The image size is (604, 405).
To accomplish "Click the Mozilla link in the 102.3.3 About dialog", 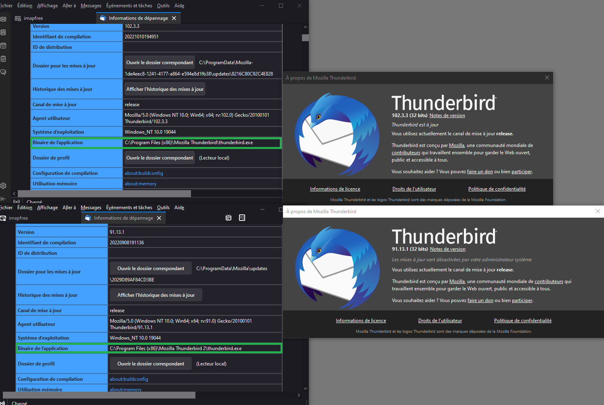I will point(457,145).
